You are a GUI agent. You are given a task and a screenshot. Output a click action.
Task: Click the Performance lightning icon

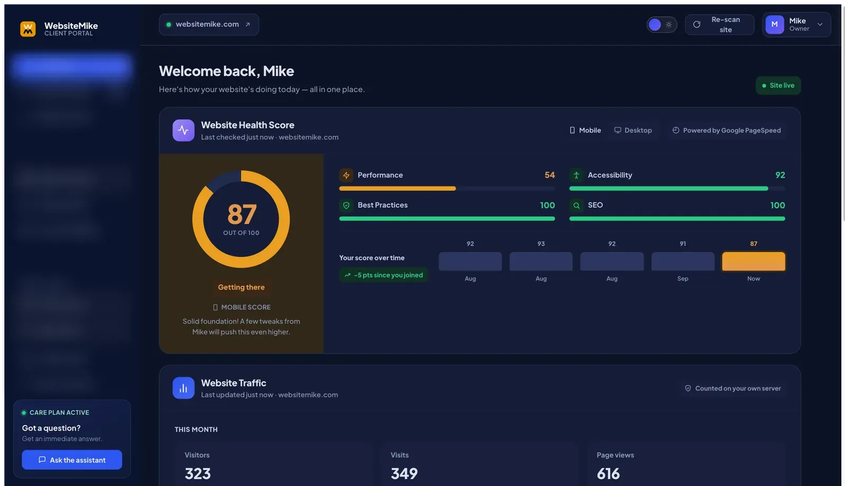(x=346, y=175)
